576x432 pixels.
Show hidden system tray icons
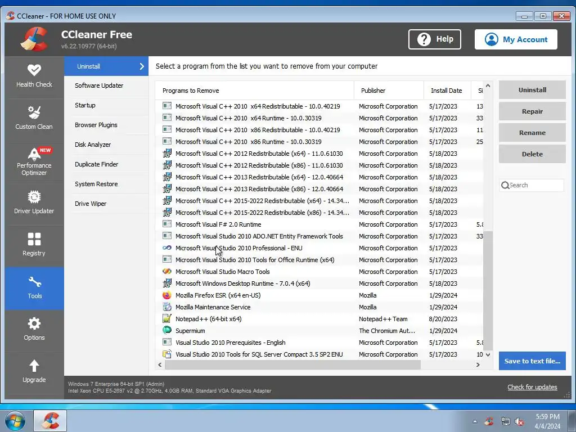click(475, 421)
